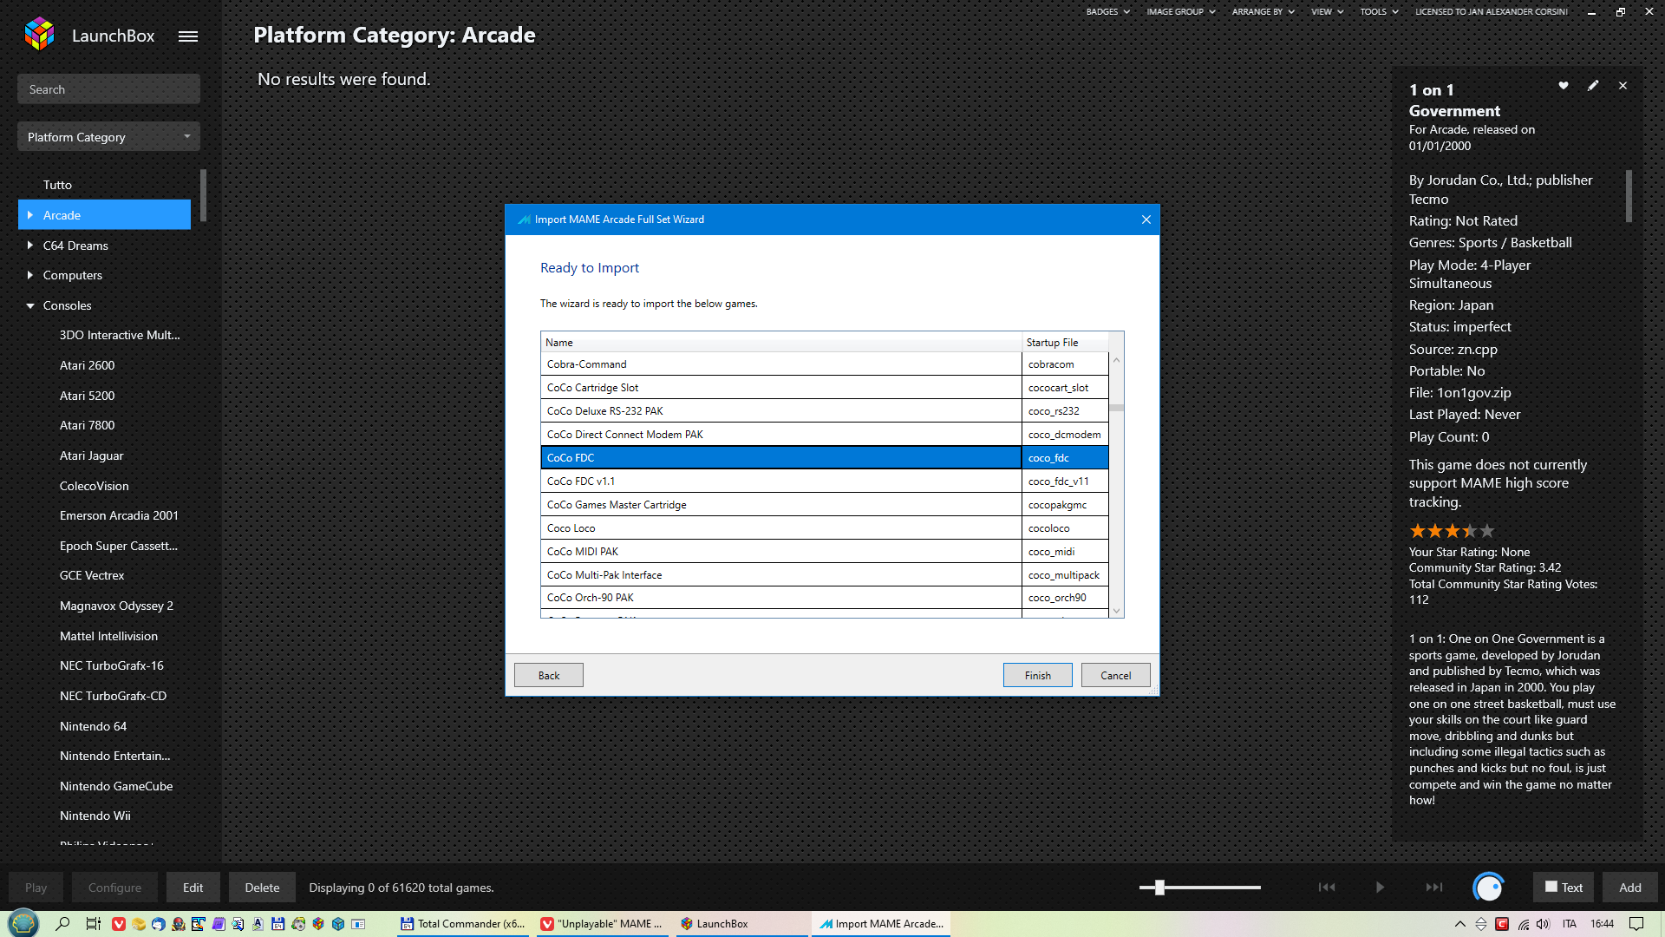
Task: Play music with the playback button
Action: point(1380,888)
